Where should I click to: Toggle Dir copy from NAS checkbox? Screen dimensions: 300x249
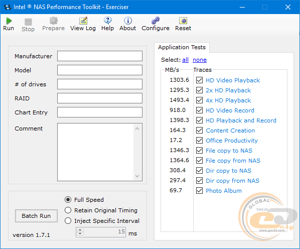tap(199, 181)
